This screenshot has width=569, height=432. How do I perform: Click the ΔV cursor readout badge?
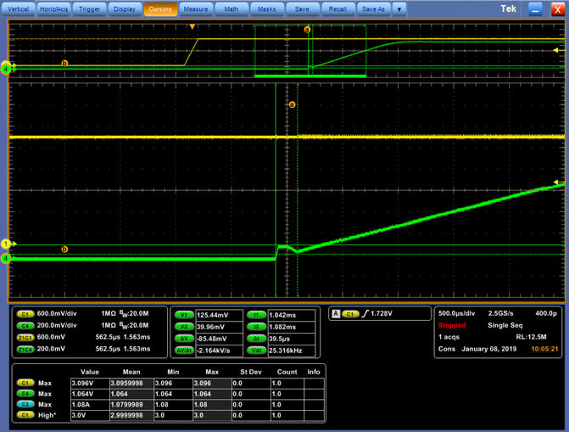coord(184,339)
